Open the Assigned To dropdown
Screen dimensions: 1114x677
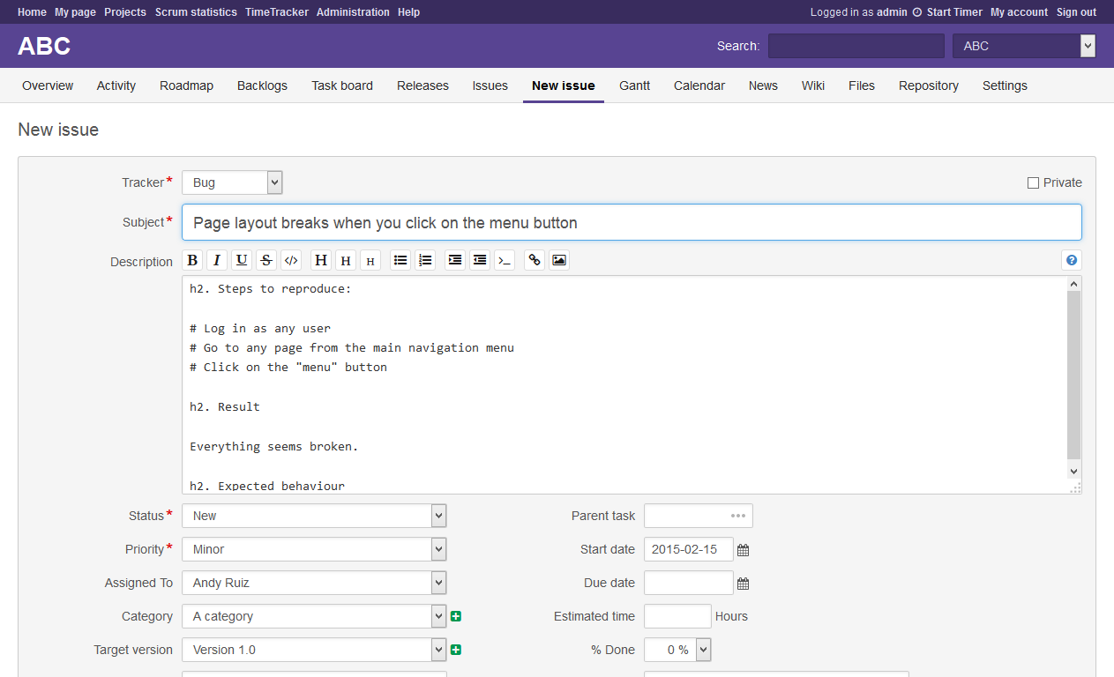click(314, 583)
